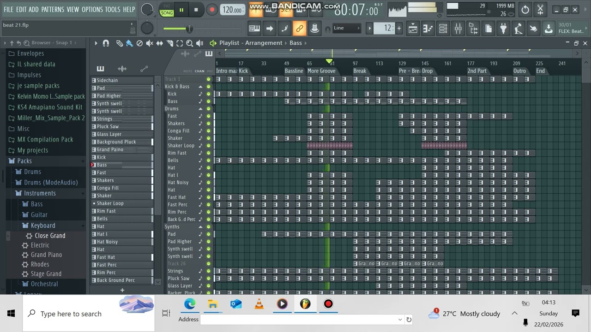591x332 pixels.
Task: Choose the Select tool in Playlist toolbar
Action: tap(180, 43)
